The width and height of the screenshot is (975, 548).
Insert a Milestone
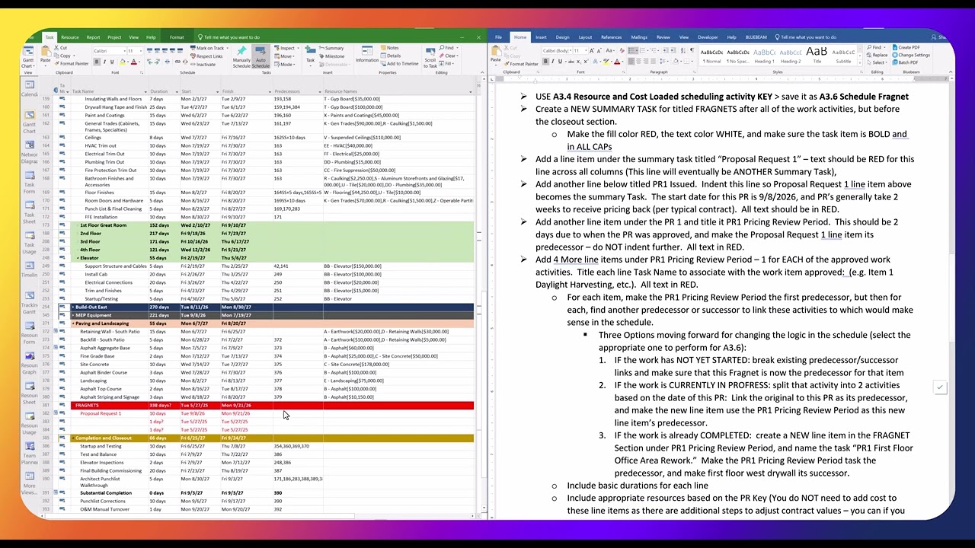(x=331, y=56)
